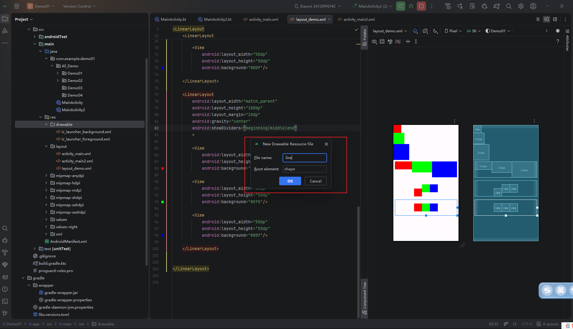
Task: Open the design editor help question mark
Action: tap(558, 41)
